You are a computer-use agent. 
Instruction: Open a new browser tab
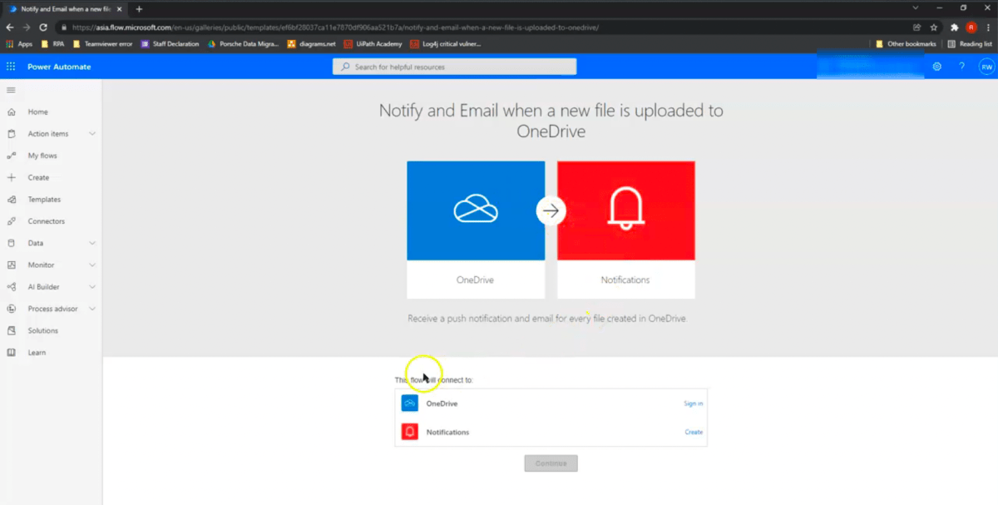click(x=139, y=8)
